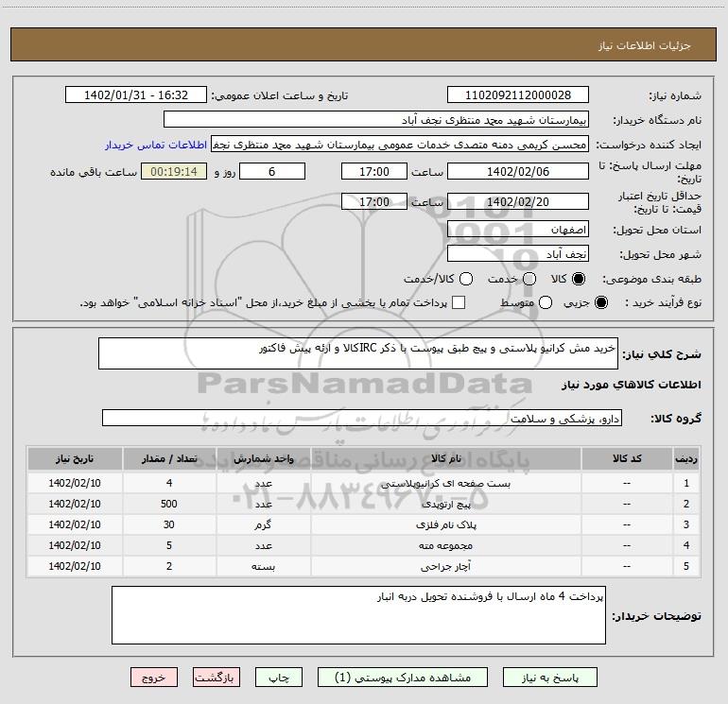
Task: Click the تاریخ نیاز column header
Action: pos(75,458)
